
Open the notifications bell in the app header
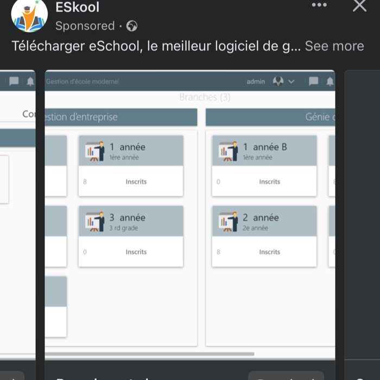[330, 81]
